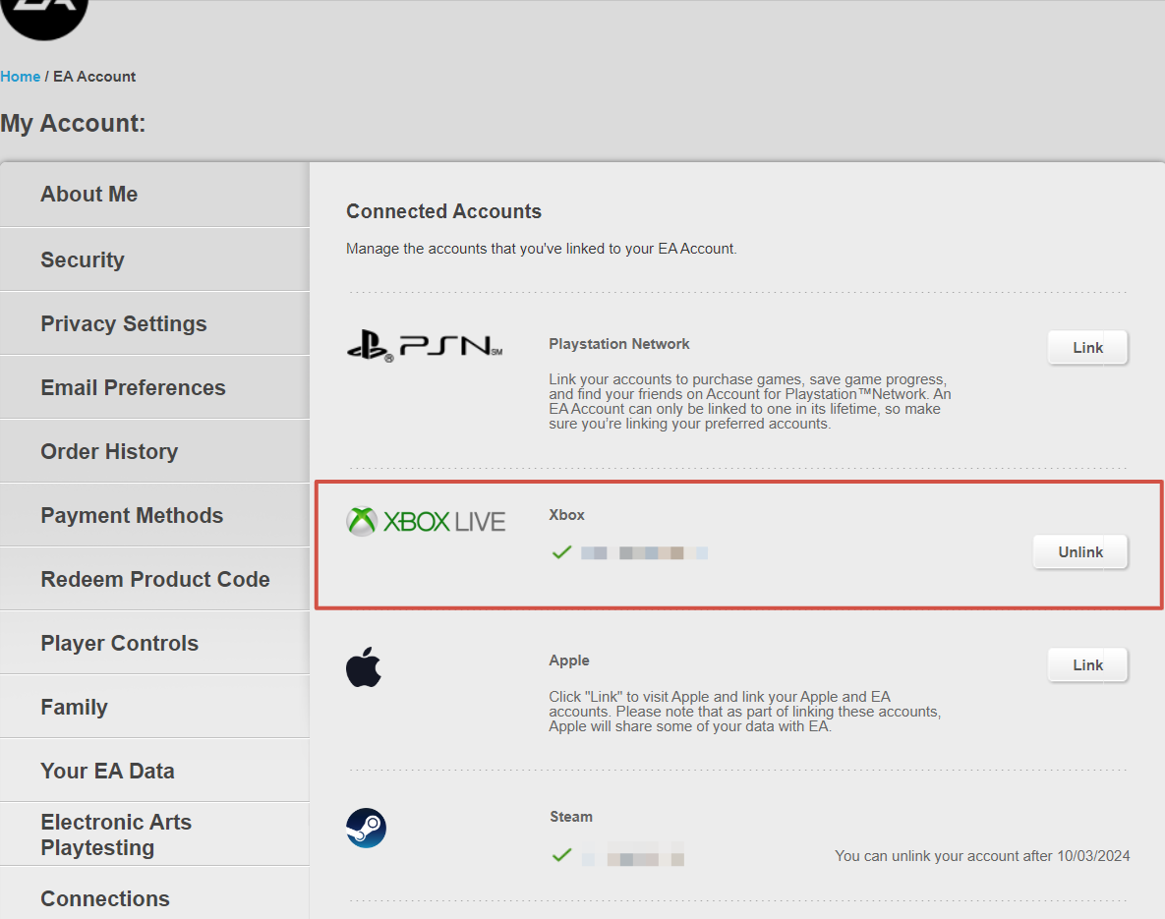Select Payment Methods in sidebar
This screenshot has height=919, width=1165.
pyautogui.click(x=132, y=516)
